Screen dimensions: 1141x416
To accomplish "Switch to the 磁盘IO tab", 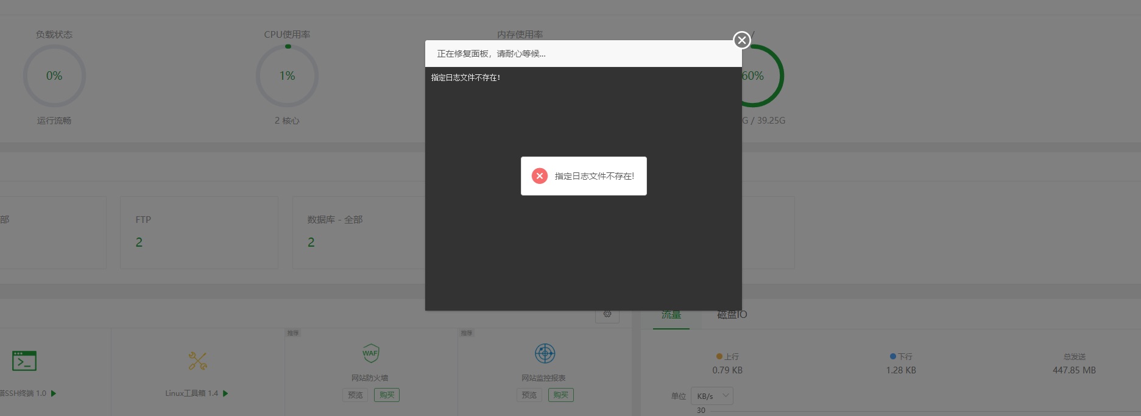I will point(732,315).
